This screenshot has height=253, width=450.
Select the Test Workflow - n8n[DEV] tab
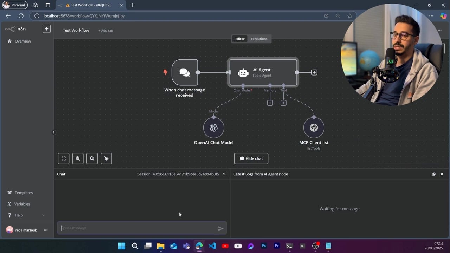[91, 5]
